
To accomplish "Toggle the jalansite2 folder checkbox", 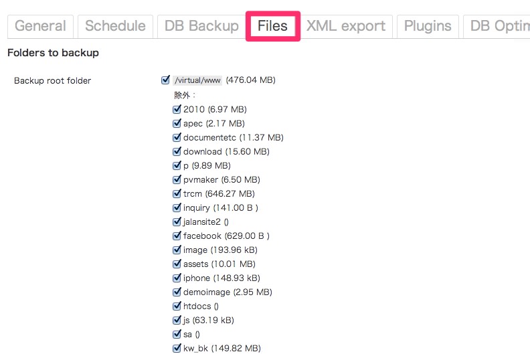I will click(177, 222).
